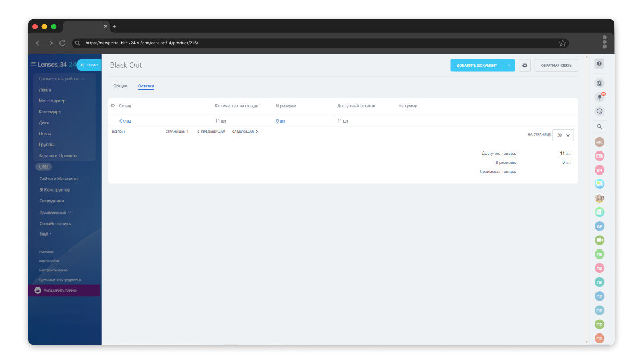This screenshot has height=364, width=643.
Task: Open the green ПБ avatar
Action: point(600,254)
